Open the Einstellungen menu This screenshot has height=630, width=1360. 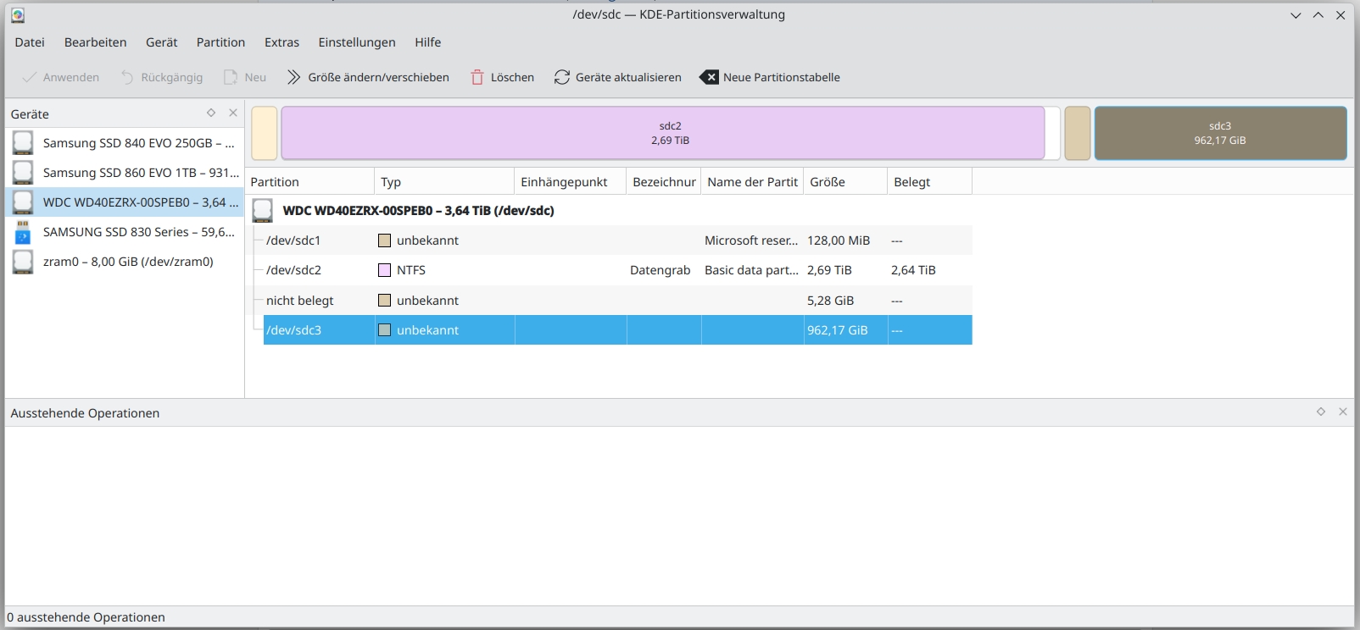(x=357, y=42)
